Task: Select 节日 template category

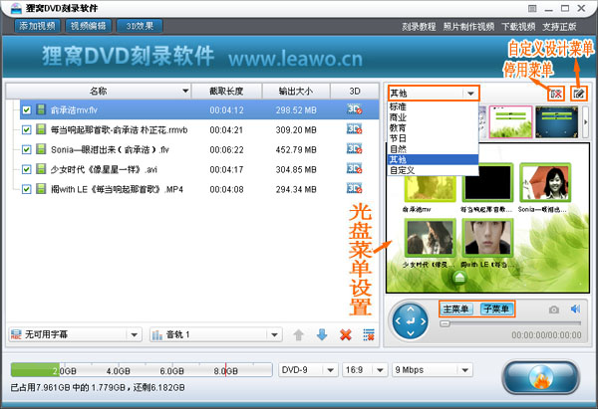Action: [434, 138]
